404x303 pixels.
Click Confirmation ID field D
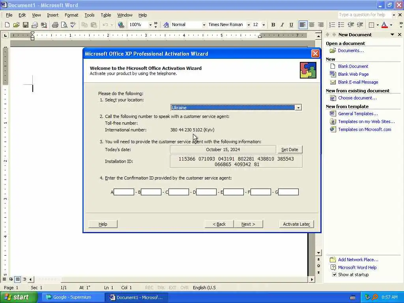point(206,192)
